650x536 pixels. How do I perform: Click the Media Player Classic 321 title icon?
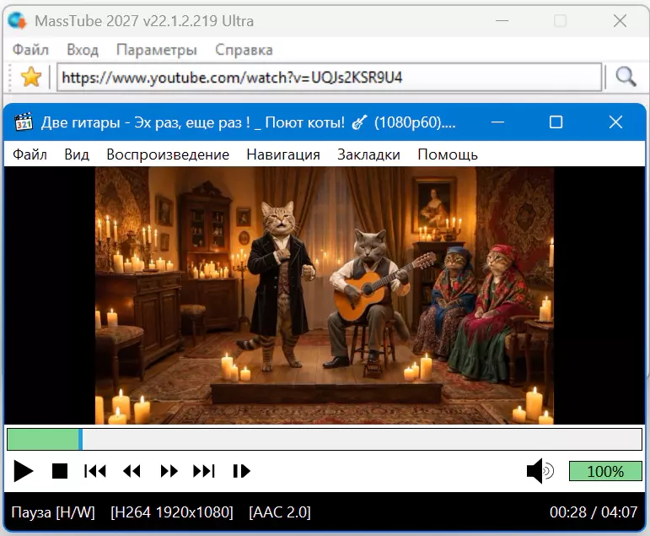(x=24, y=122)
